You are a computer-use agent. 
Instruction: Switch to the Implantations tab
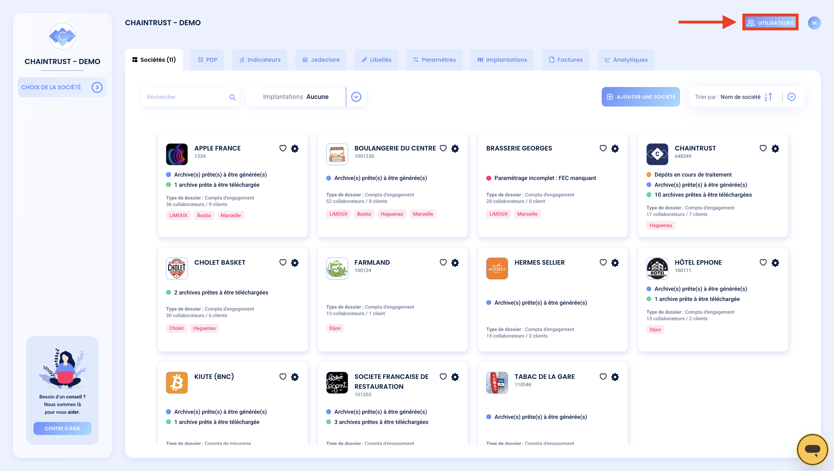click(502, 60)
